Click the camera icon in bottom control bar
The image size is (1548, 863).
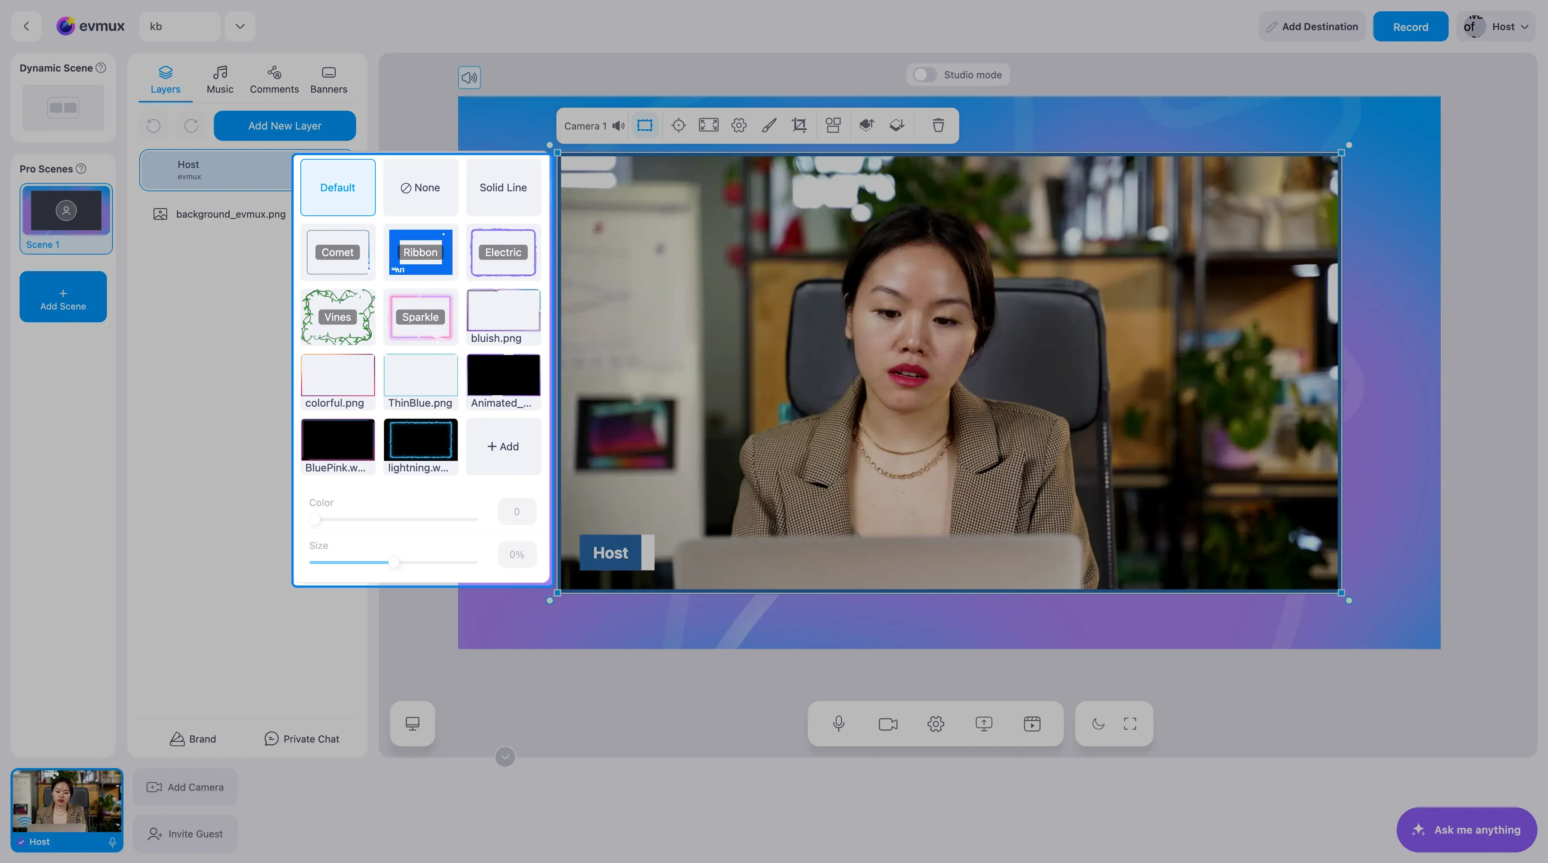click(888, 724)
